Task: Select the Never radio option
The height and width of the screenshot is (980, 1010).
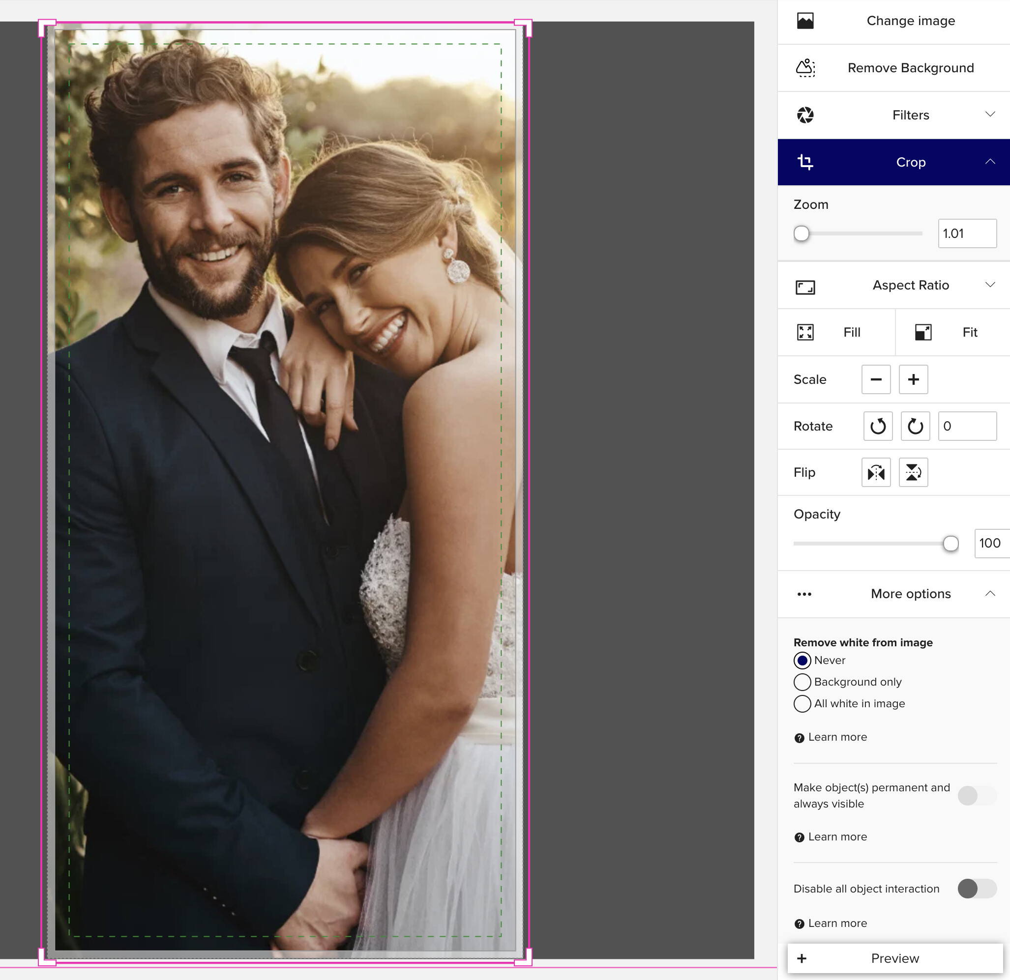Action: tap(802, 660)
